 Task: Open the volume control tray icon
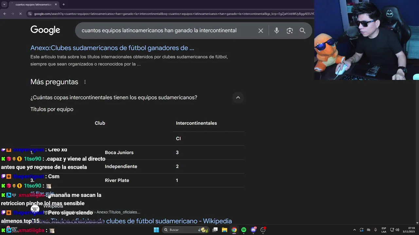point(397,230)
